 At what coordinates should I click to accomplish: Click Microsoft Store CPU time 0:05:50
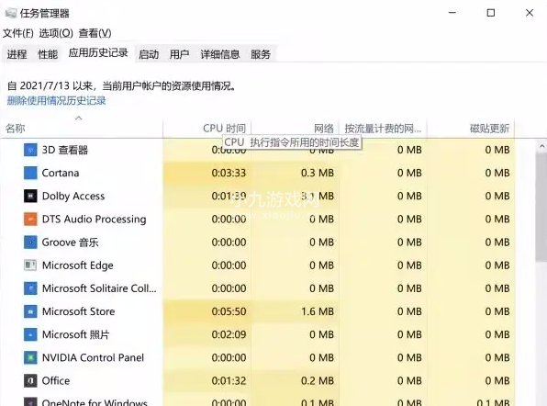(x=229, y=311)
